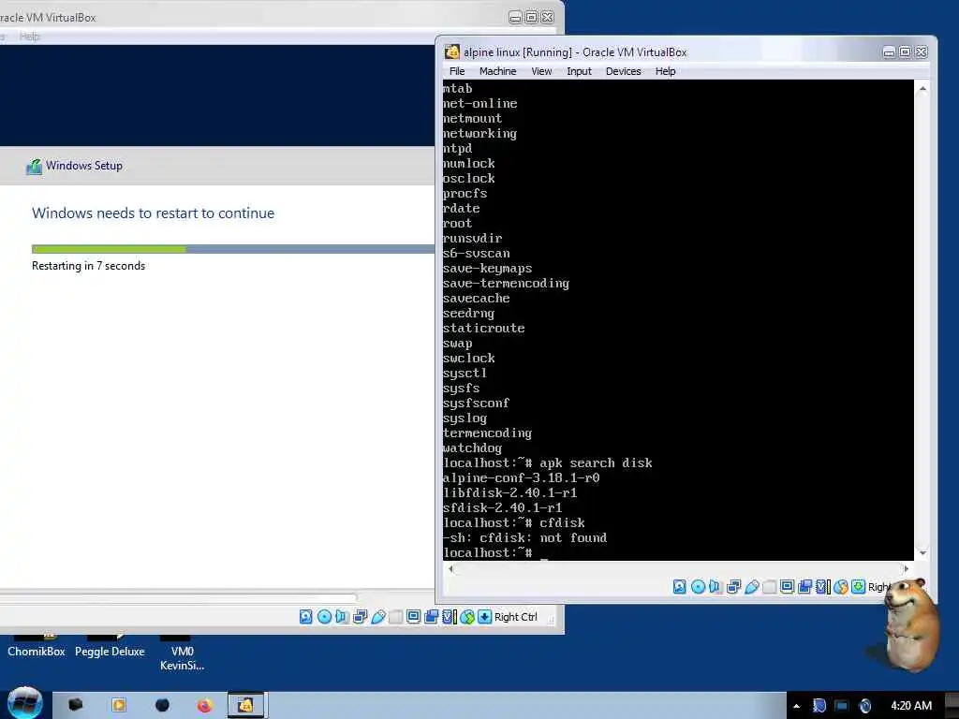Open Help menu in background VirtualBox window

29,37
